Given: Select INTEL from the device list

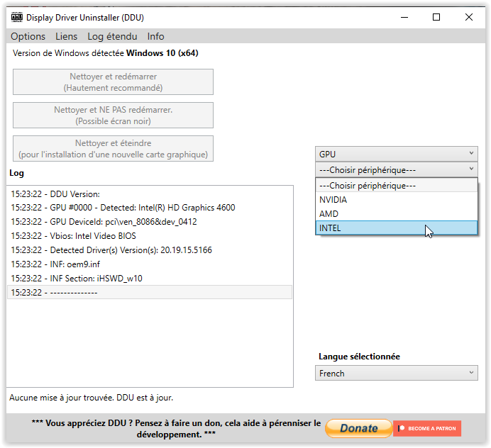Looking at the screenshot, I should pos(397,228).
